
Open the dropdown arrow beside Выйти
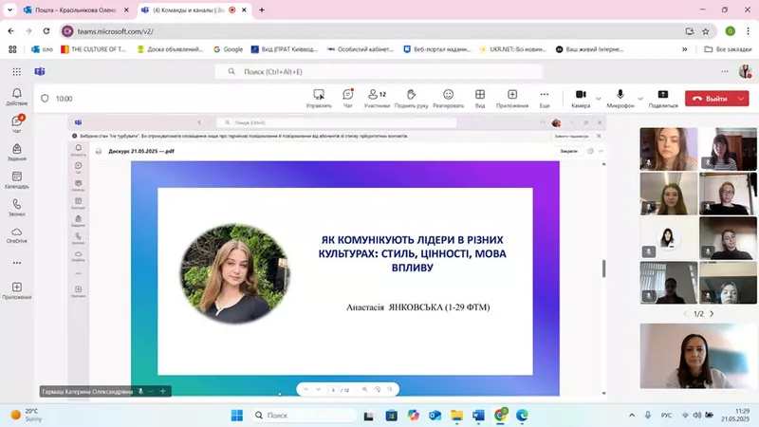click(x=741, y=99)
